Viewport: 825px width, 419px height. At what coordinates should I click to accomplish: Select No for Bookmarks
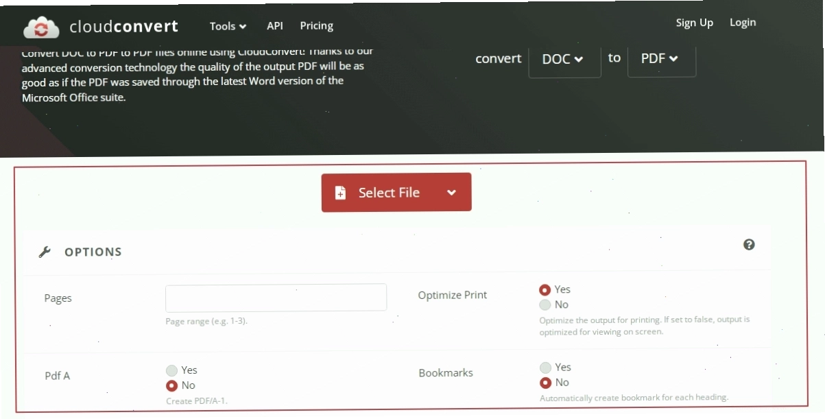click(546, 383)
